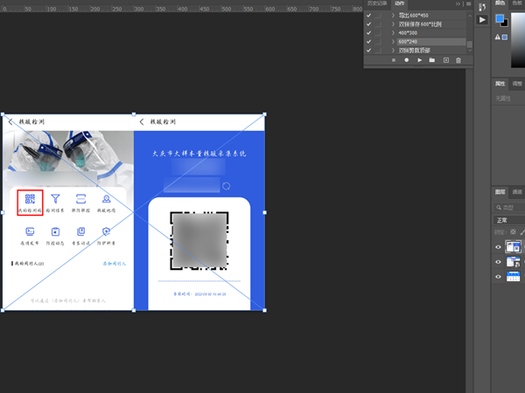Select the bottom calendar layer thumbnail
The width and height of the screenshot is (525, 393).
tap(513, 277)
